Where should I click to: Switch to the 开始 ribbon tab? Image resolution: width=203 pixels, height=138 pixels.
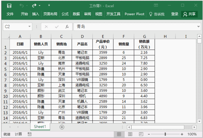pyautogui.click(x=24, y=14)
